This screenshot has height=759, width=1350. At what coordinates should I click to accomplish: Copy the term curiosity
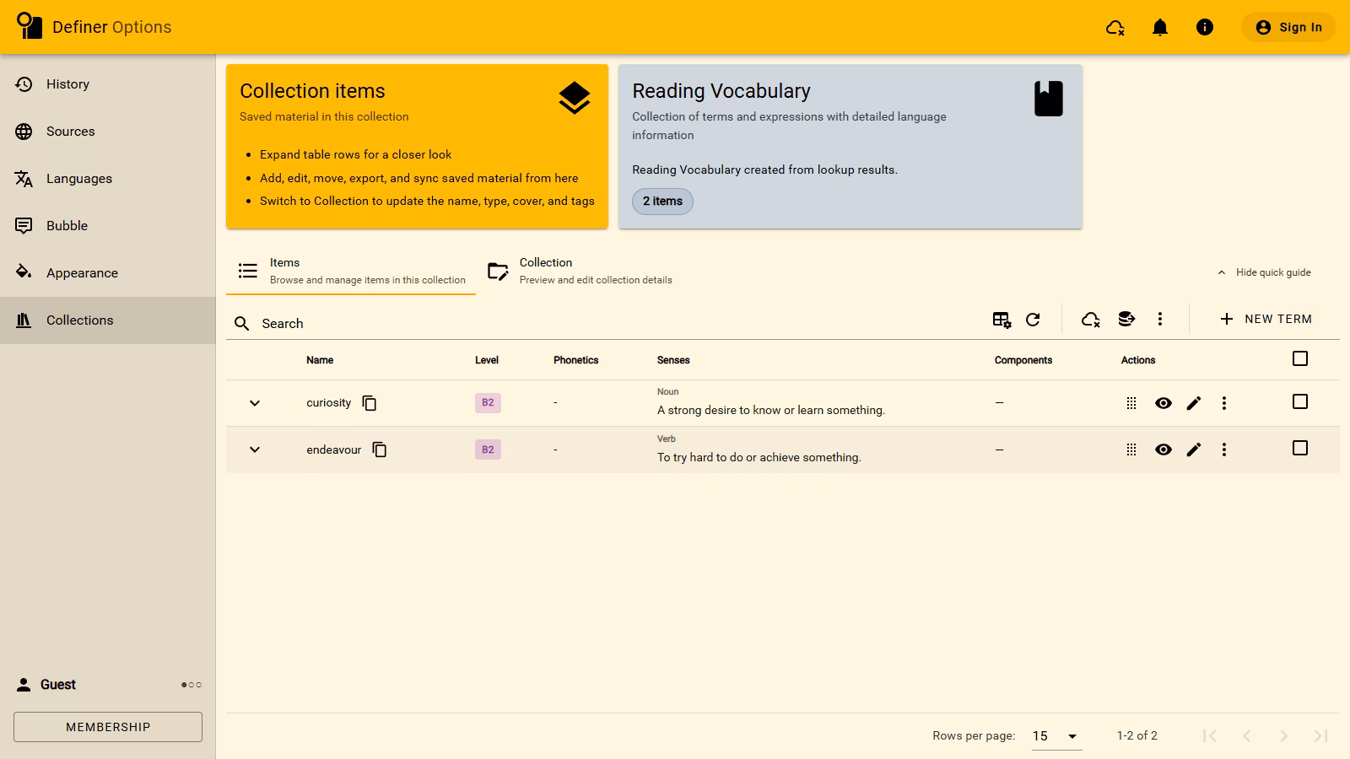pos(370,403)
